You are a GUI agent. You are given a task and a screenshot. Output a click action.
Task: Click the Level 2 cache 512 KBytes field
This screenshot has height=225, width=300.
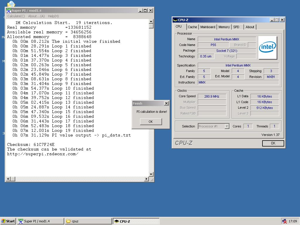265,108
